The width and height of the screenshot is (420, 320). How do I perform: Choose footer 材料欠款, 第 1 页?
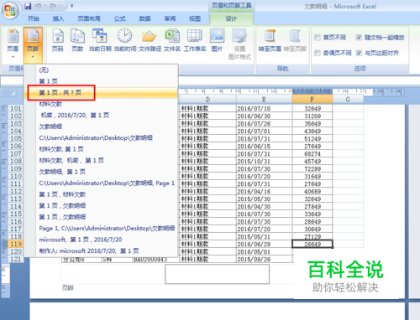101,149
